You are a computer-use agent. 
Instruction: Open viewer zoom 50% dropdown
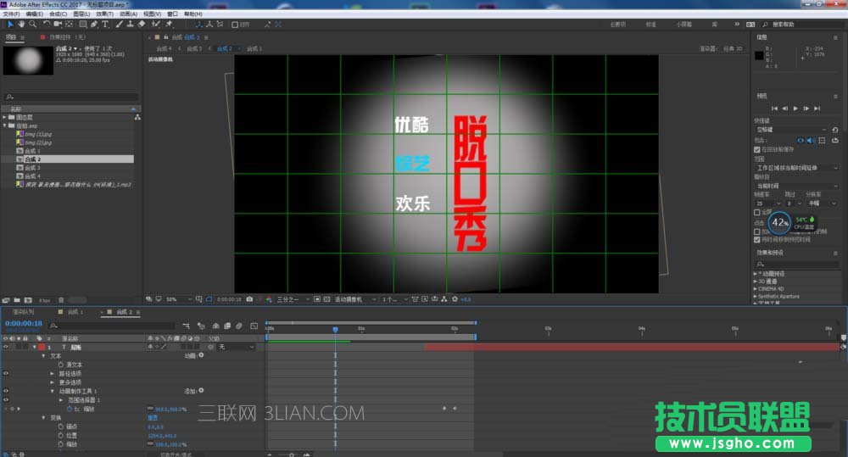(x=179, y=299)
